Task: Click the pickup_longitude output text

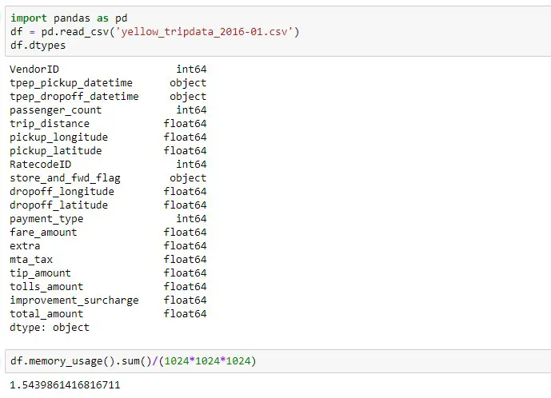Action: click(x=58, y=137)
